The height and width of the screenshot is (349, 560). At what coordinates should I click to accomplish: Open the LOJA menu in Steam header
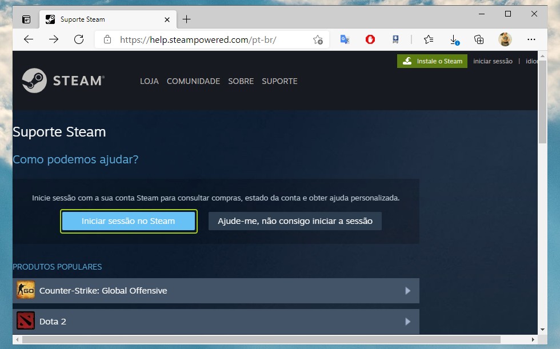tap(149, 81)
